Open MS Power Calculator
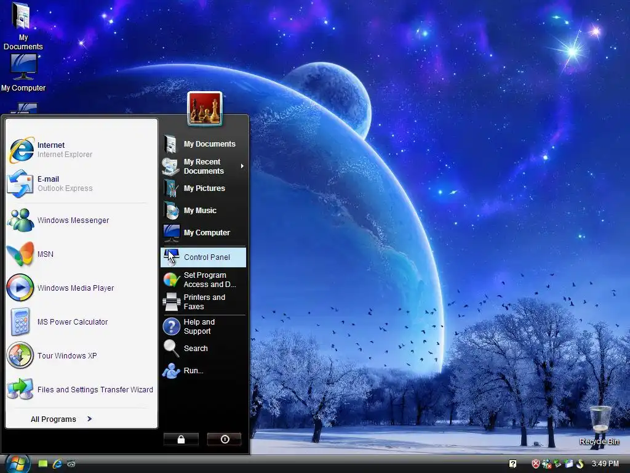This screenshot has width=630, height=473. tap(82, 321)
